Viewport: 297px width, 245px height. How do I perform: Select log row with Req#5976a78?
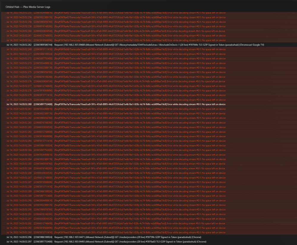click(x=148, y=95)
